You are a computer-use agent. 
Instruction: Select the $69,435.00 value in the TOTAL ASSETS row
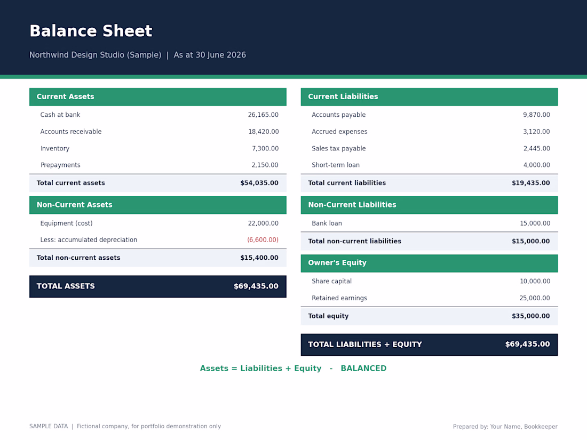click(256, 286)
